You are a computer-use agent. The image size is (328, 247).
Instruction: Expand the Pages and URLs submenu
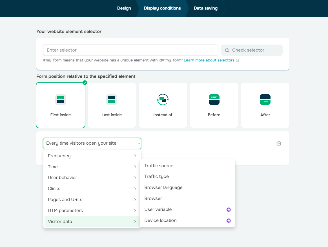click(x=92, y=200)
